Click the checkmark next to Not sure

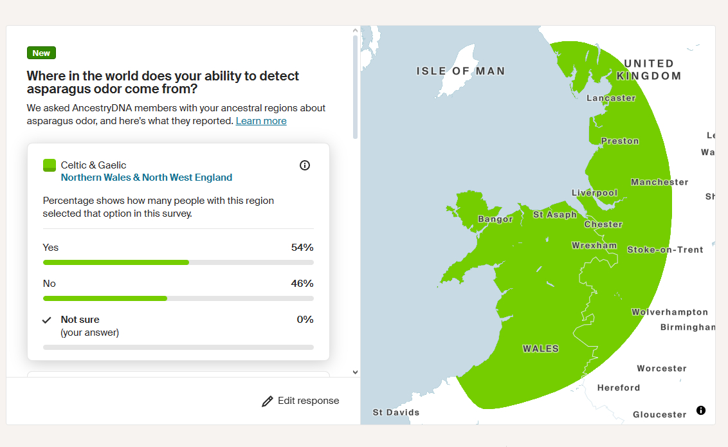[x=47, y=320]
